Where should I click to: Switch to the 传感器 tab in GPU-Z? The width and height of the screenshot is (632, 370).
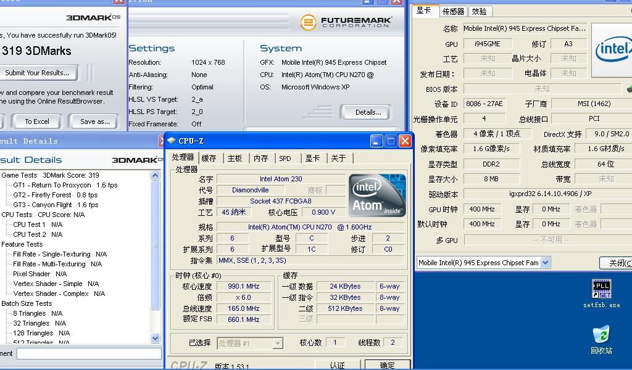click(x=453, y=11)
